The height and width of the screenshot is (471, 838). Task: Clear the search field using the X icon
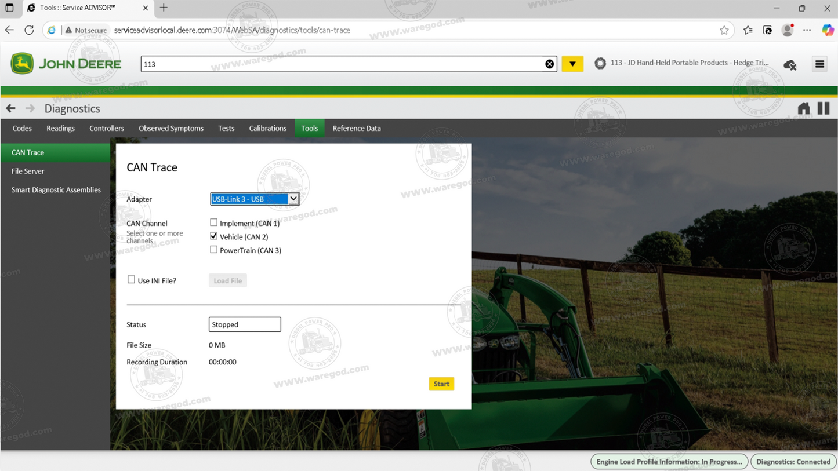[x=549, y=64]
